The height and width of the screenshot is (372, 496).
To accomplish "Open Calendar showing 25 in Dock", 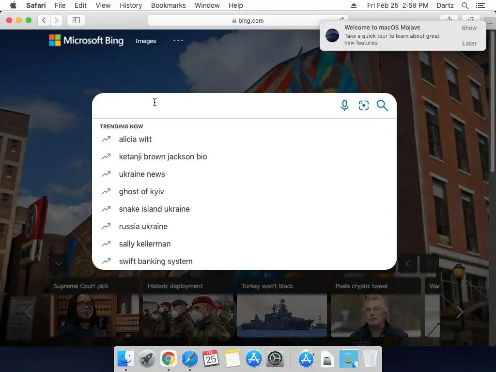I will pyautogui.click(x=211, y=359).
